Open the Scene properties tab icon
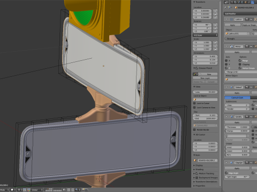This screenshot has height=192, width=257. pyautogui.click(x=239, y=2)
